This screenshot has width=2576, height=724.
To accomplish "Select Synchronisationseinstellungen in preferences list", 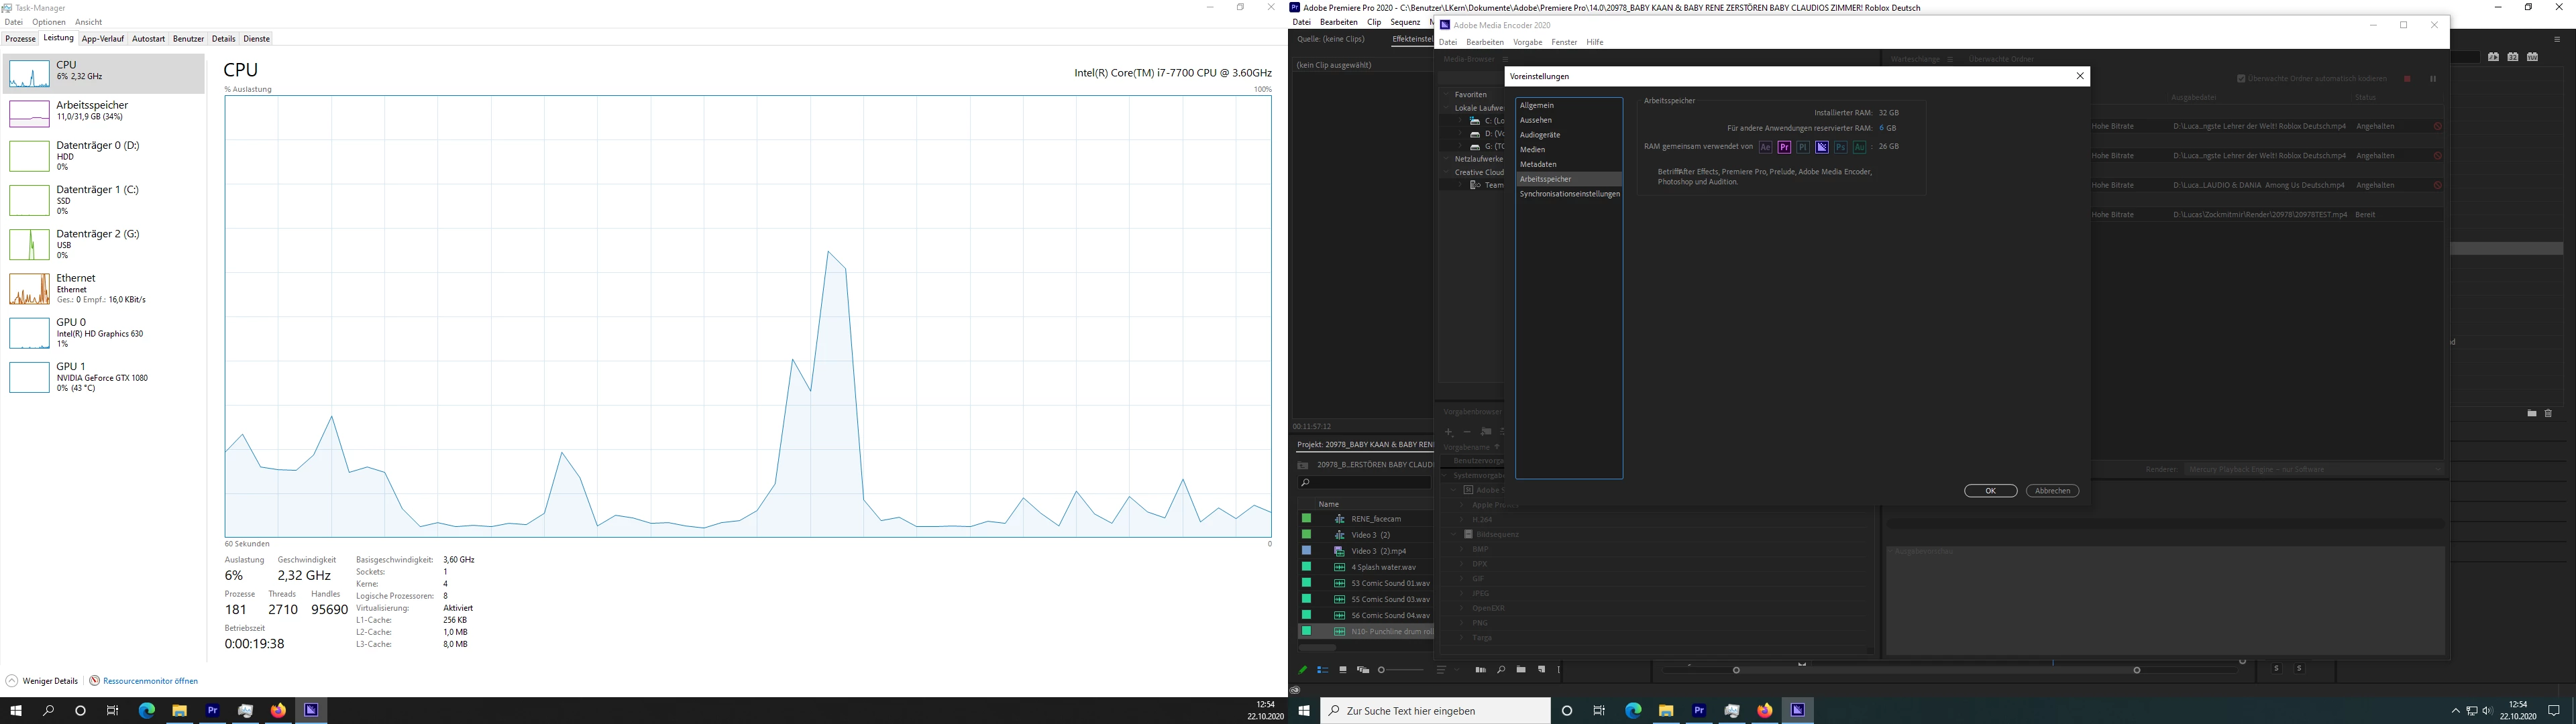I will coord(1568,194).
